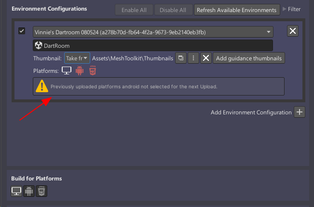Toggle Android platform in environment Platforms row
Image resolution: width=314 pixels, height=207 pixels.
[80, 70]
